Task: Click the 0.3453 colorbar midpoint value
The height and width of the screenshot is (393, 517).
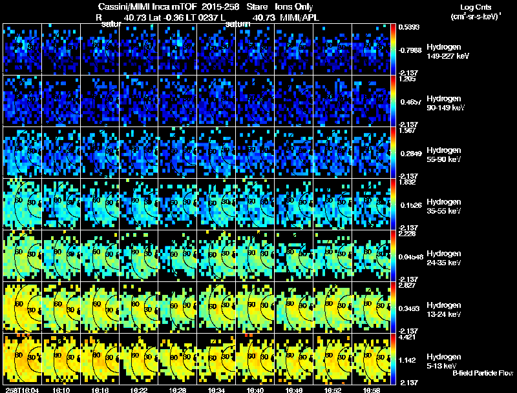Action: [409, 308]
